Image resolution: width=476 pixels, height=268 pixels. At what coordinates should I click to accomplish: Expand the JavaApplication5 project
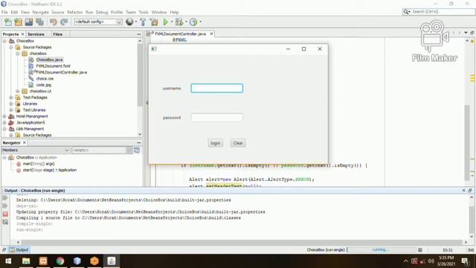[4, 122]
